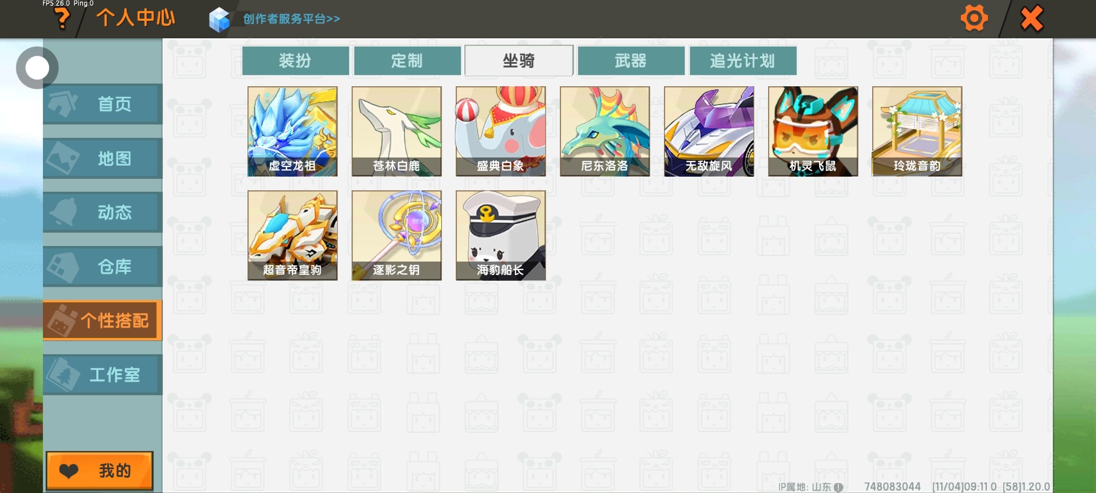The image size is (1096, 493).
Task: Open the 仓库 sidebar menu
Action: click(103, 267)
